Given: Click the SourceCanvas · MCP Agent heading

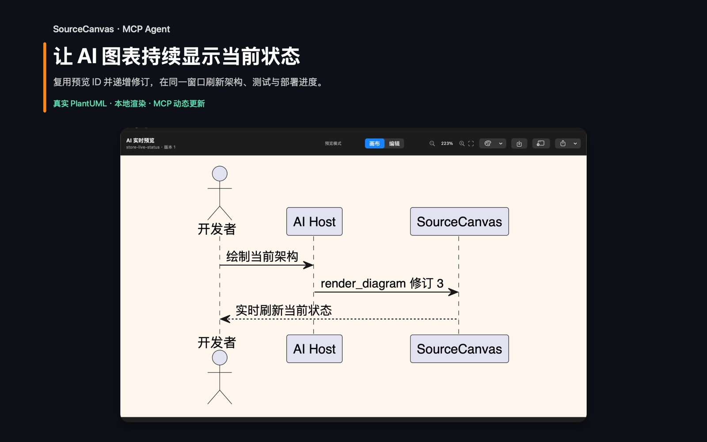Looking at the screenshot, I should [111, 29].
